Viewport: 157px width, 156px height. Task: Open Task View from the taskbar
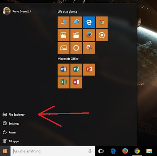click(x=101, y=151)
